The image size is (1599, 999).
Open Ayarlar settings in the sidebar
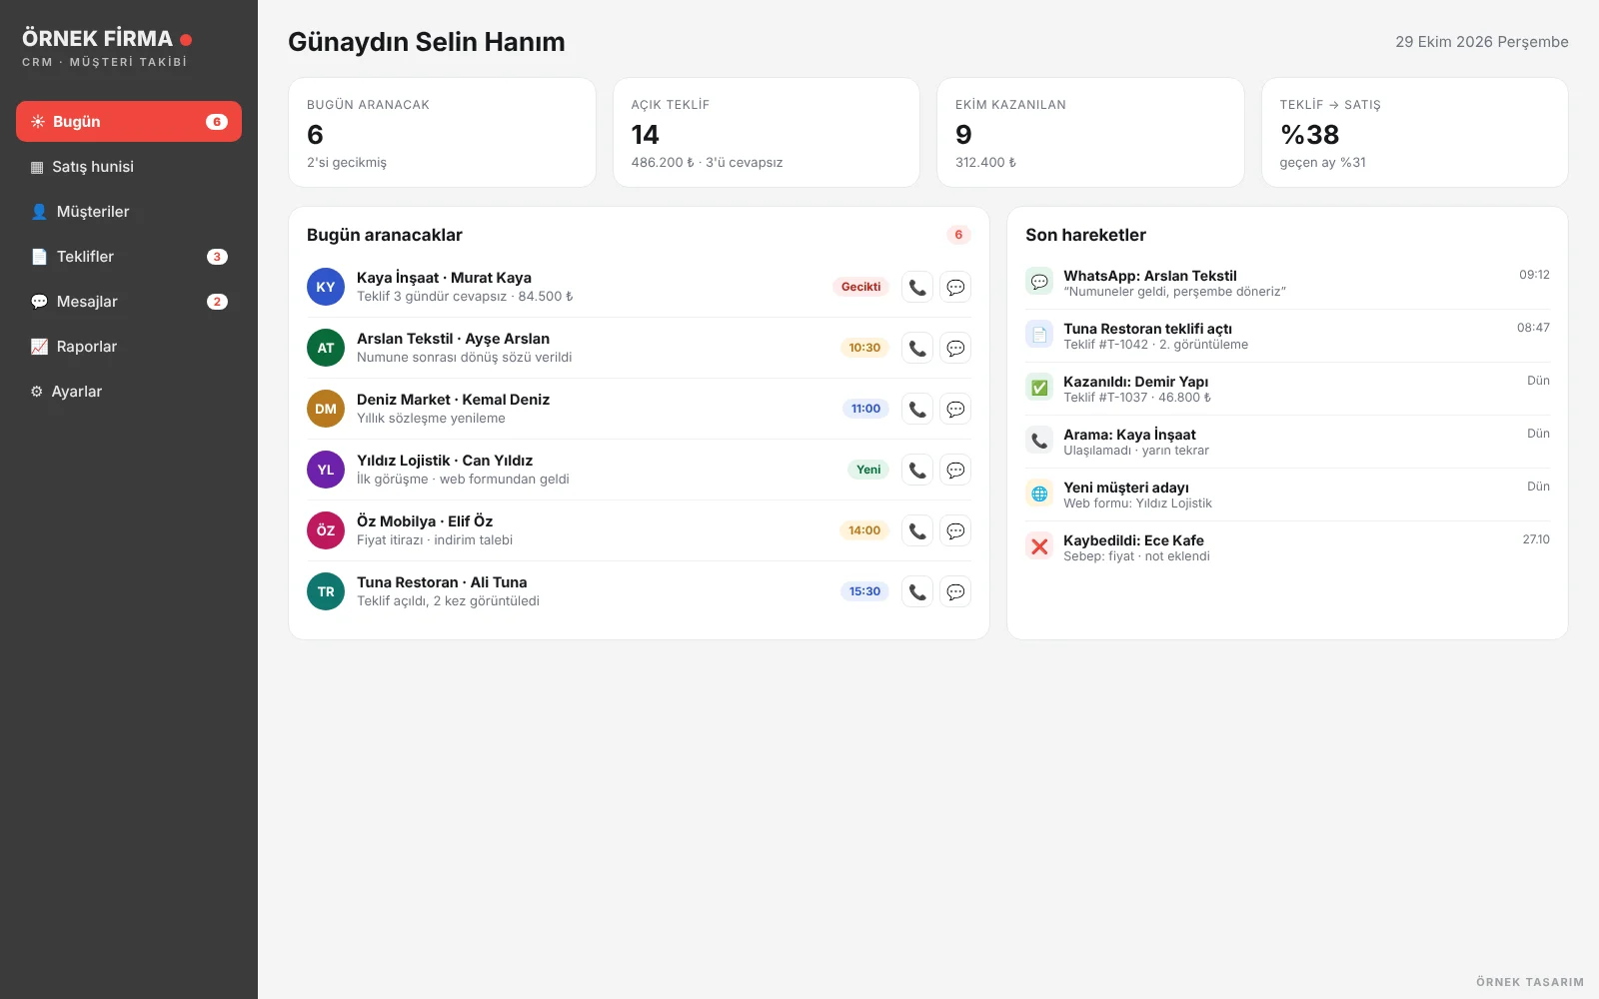(x=129, y=392)
